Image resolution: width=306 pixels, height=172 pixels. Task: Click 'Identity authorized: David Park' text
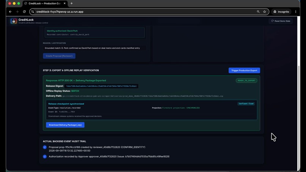(62, 31)
